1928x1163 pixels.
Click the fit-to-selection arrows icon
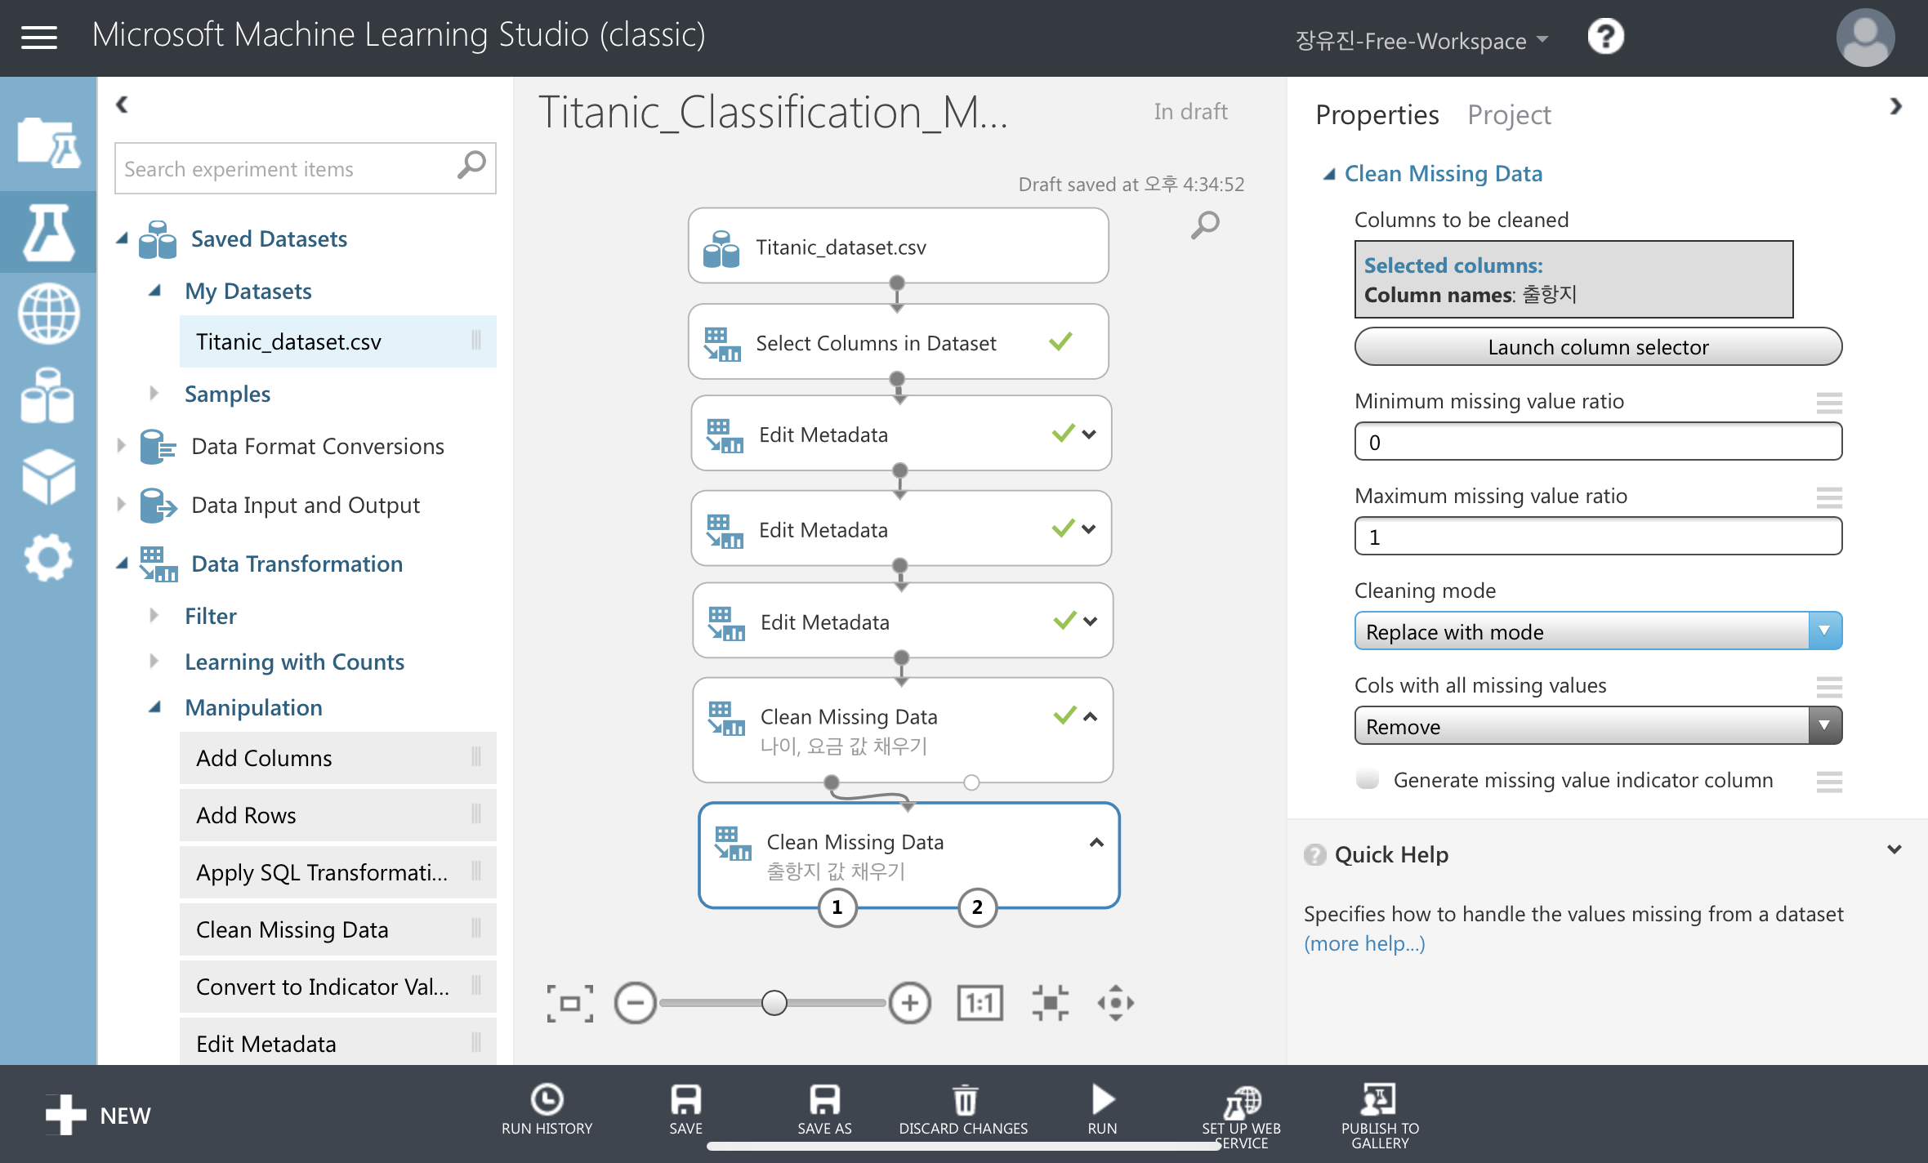click(x=1050, y=1003)
